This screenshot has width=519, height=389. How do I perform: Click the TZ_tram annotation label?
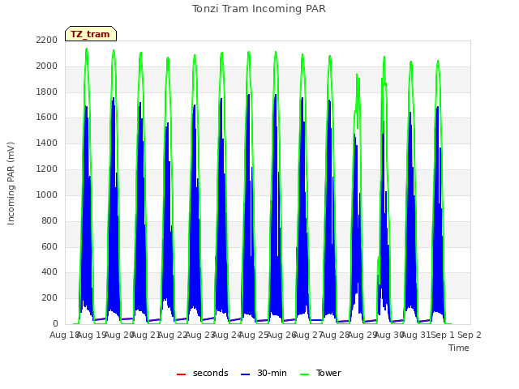pyautogui.click(x=90, y=34)
